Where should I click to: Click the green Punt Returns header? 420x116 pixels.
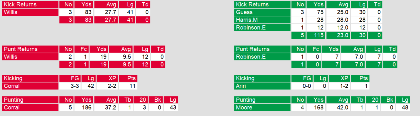(262, 49)
